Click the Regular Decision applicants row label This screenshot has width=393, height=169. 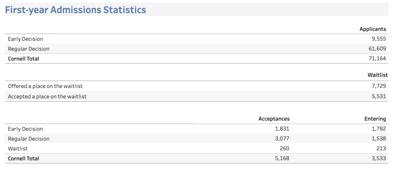(29, 49)
